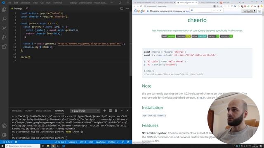Image resolution: width=264 pixels, height=148 pixels.
Task: Create a new terminal with plus icon
Action: tap(104, 111)
